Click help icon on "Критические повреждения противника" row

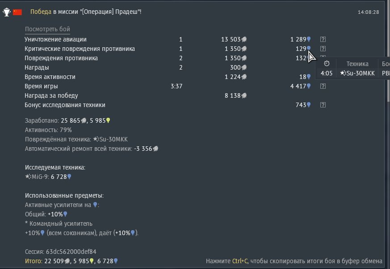click(323, 49)
